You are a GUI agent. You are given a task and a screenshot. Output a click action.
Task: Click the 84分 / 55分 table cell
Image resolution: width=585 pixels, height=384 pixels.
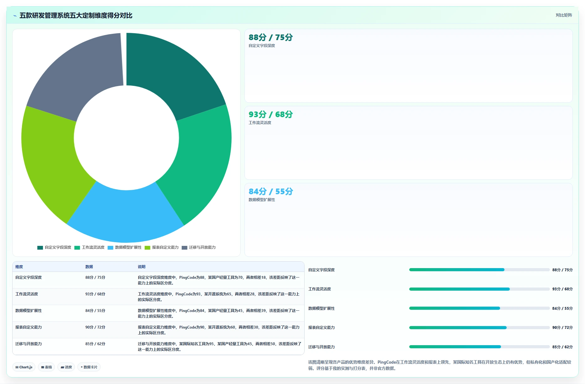(x=95, y=311)
